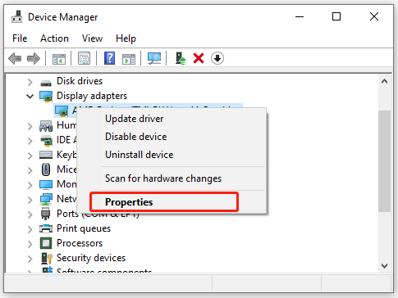
Task: Close the Device Manager window
Action: click(x=374, y=17)
